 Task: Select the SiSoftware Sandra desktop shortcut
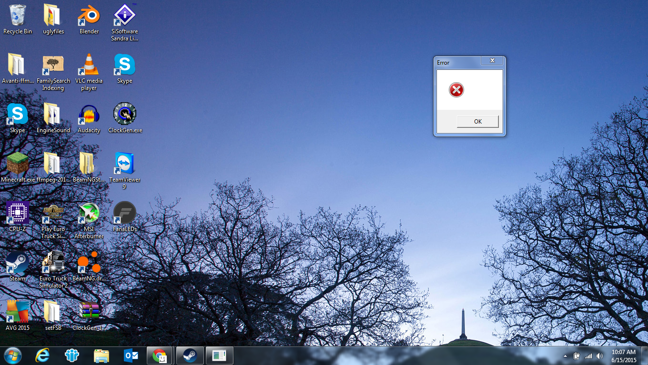tap(124, 23)
